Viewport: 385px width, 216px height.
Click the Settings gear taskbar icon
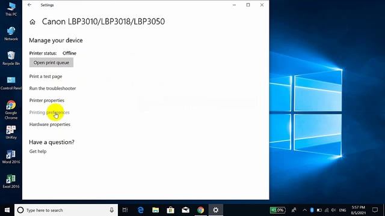(215, 210)
